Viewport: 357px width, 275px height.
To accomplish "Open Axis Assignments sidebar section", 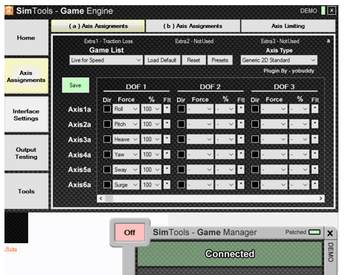I will [26, 77].
